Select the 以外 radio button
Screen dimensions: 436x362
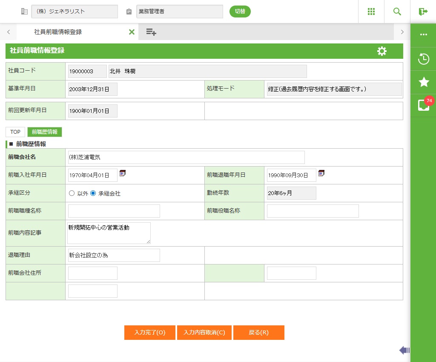click(72, 193)
